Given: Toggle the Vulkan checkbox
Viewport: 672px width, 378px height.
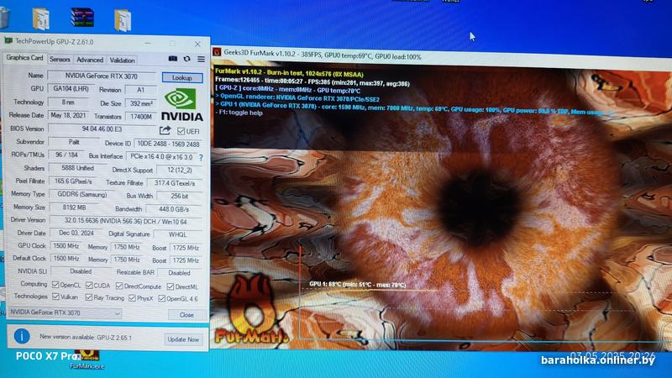Looking at the screenshot, I should coord(55,297).
